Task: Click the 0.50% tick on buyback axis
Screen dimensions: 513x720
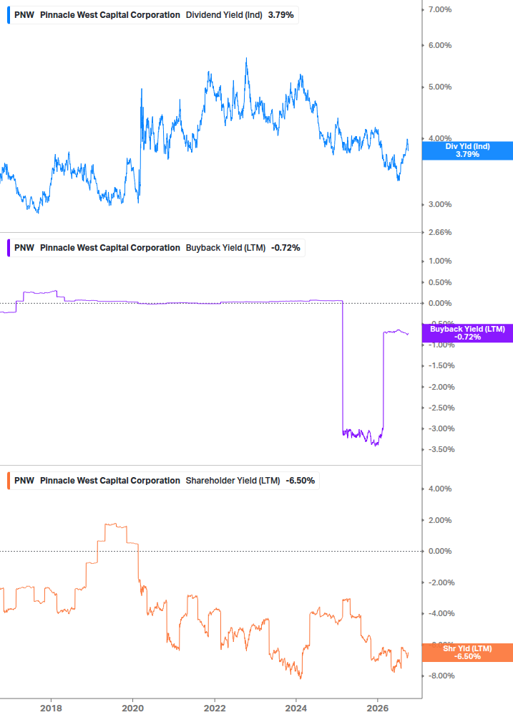Action: pyautogui.click(x=439, y=282)
